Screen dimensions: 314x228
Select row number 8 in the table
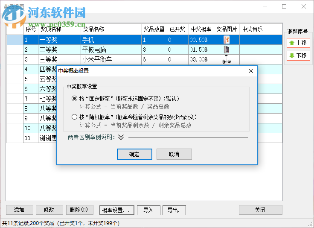pos(31,108)
